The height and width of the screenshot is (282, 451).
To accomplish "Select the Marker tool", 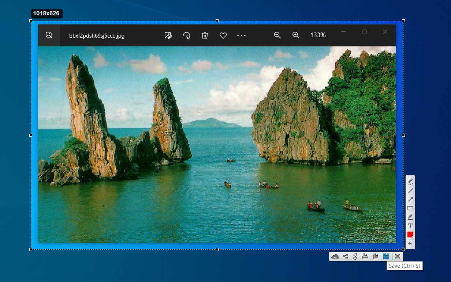I will pyautogui.click(x=410, y=217).
